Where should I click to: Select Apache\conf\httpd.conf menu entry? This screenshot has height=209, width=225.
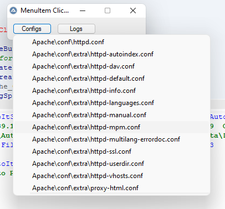coord(111,42)
